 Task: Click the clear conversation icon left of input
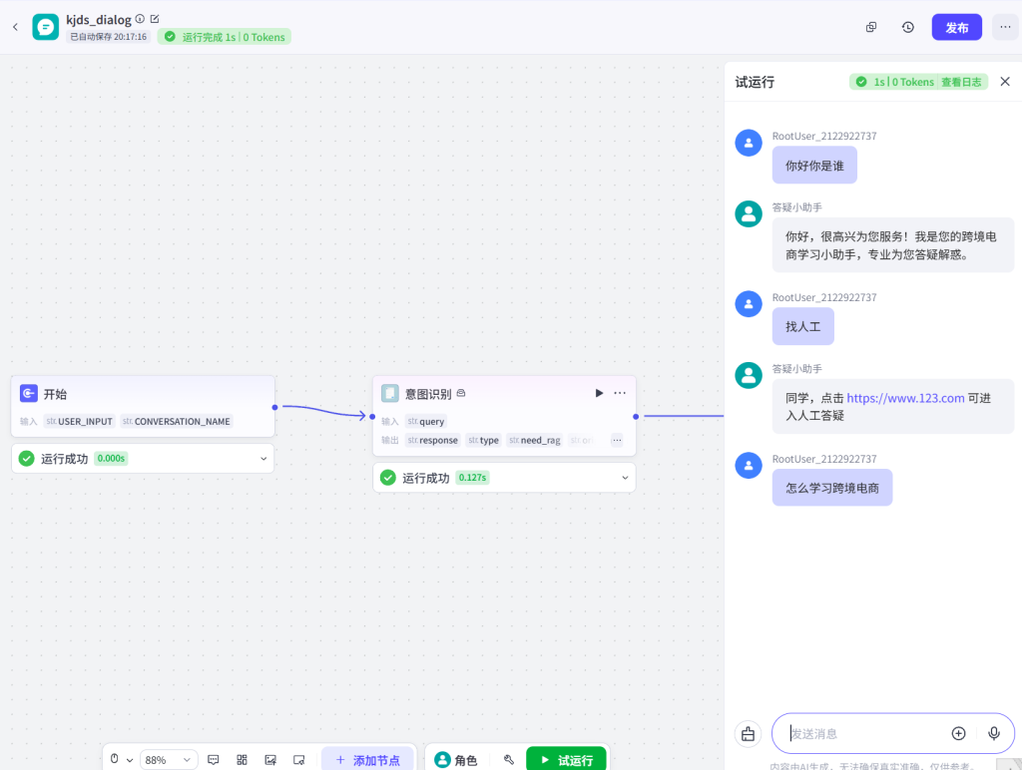click(x=749, y=734)
